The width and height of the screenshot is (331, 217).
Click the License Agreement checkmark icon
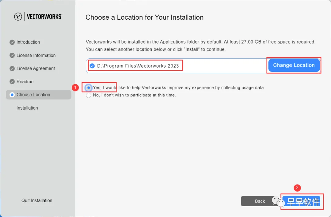pyautogui.click(x=12, y=68)
